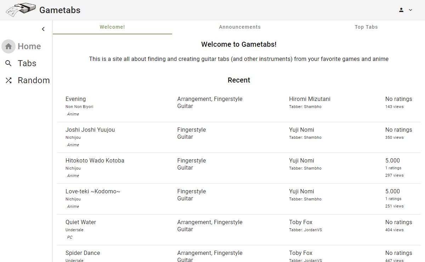Open Tabs in the sidebar
This screenshot has height=262, width=425.
point(27,63)
